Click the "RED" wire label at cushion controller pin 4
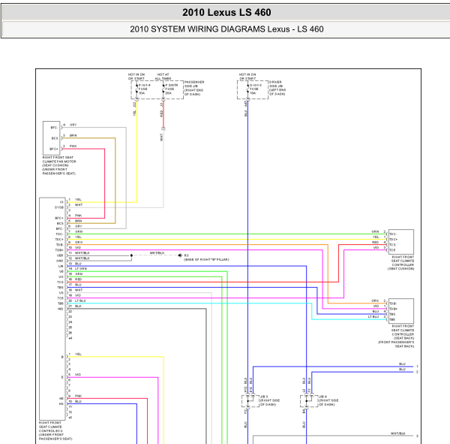 (x=376, y=242)
